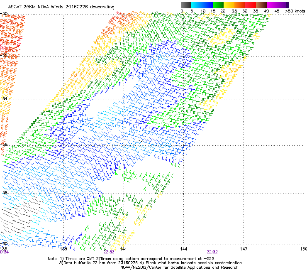Click the purple '22:32' swath time label

(x=212, y=252)
